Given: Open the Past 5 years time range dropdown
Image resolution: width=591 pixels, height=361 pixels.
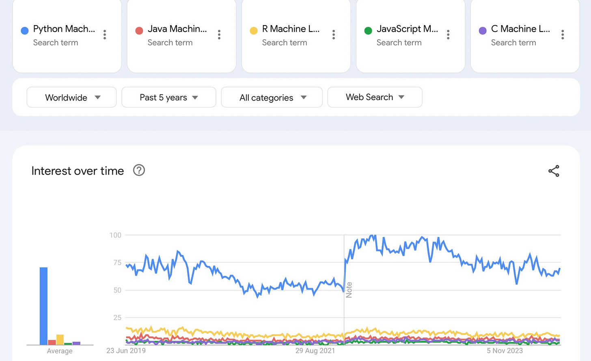Looking at the screenshot, I should tap(169, 97).
